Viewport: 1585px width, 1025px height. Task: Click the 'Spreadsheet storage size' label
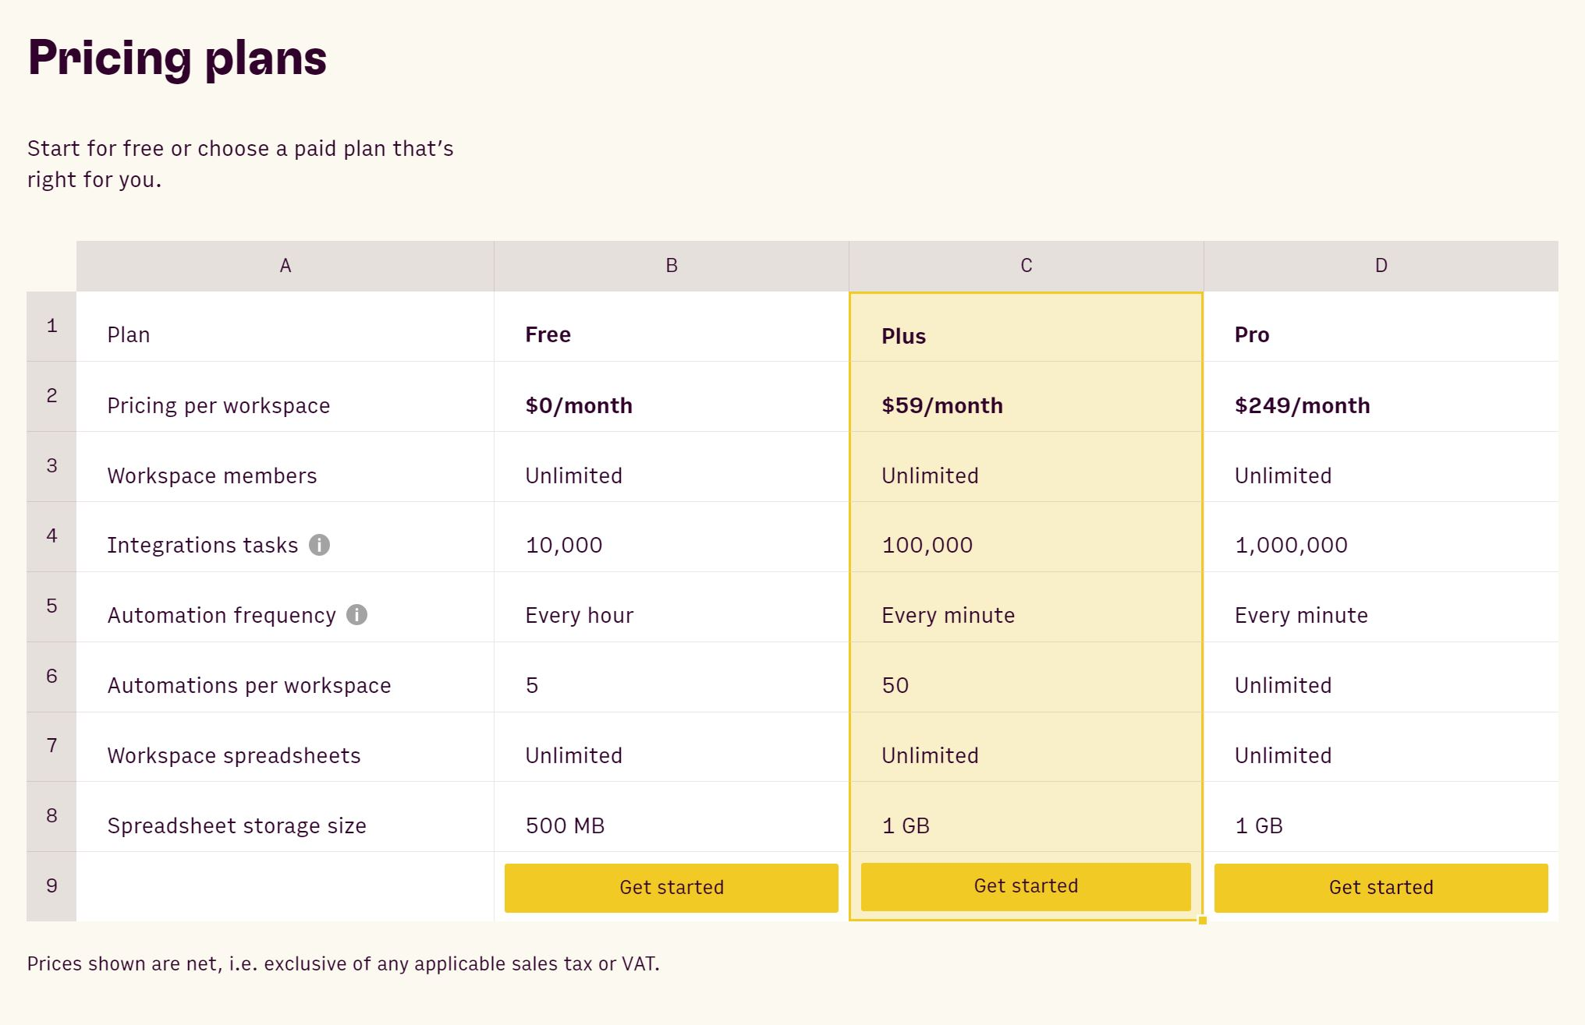click(x=237, y=826)
